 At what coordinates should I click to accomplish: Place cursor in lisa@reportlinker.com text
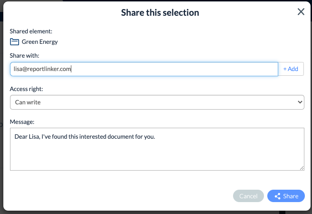pyautogui.click(x=42, y=69)
